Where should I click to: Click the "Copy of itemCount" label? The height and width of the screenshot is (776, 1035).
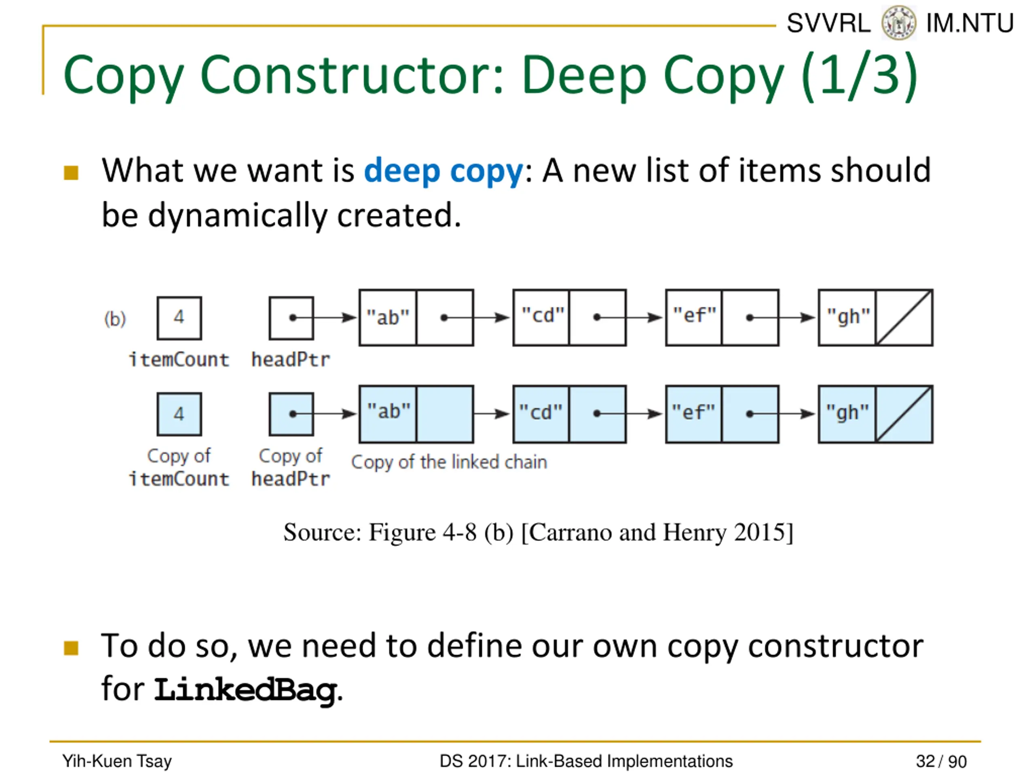[x=179, y=467]
